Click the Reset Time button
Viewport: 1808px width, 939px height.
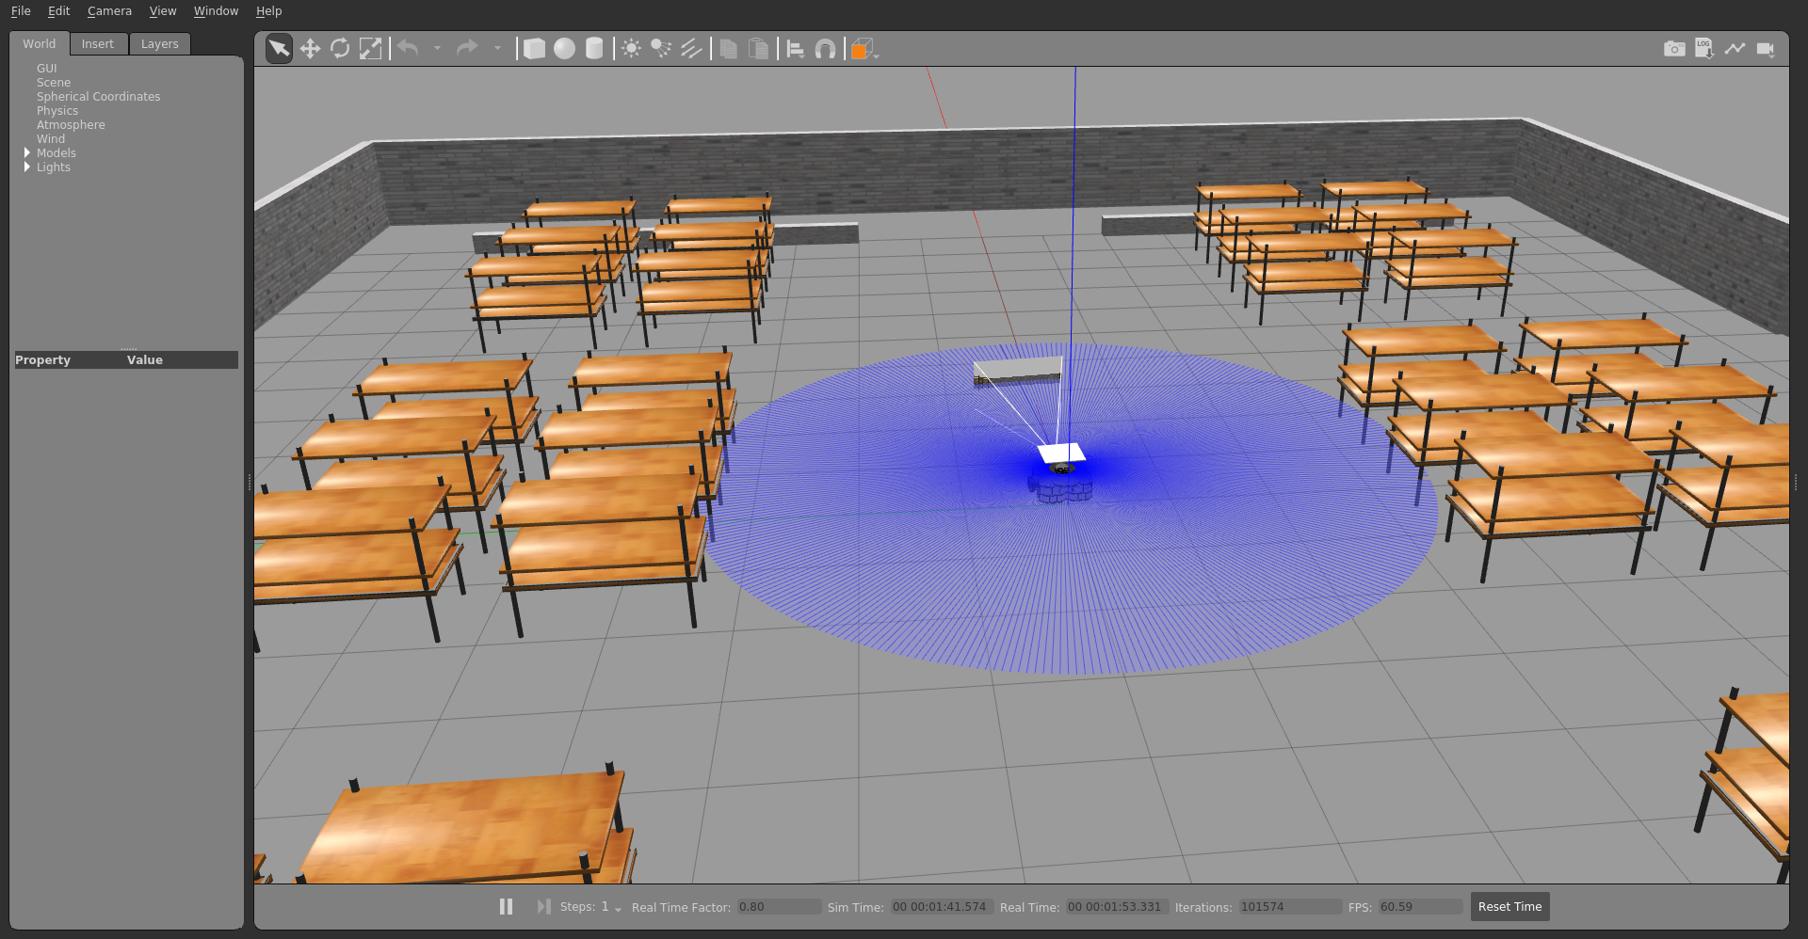click(x=1509, y=906)
